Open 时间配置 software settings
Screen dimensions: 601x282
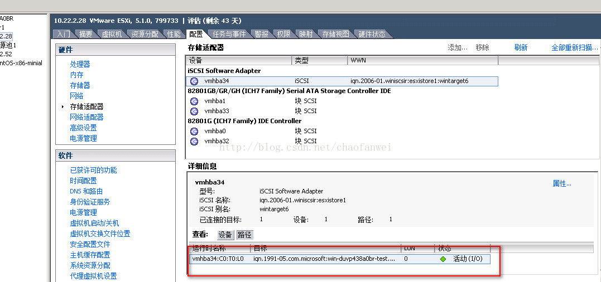point(83,181)
